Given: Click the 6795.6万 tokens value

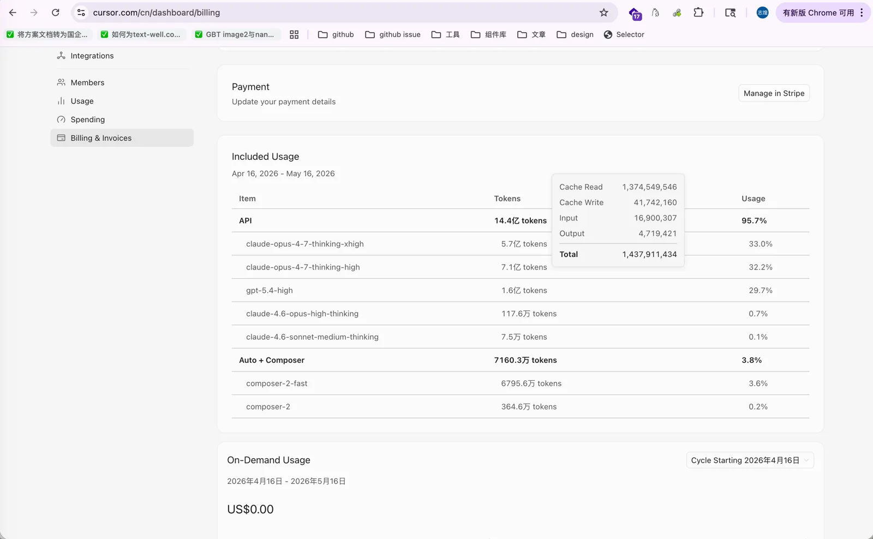Looking at the screenshot, I should pos(531,384).
